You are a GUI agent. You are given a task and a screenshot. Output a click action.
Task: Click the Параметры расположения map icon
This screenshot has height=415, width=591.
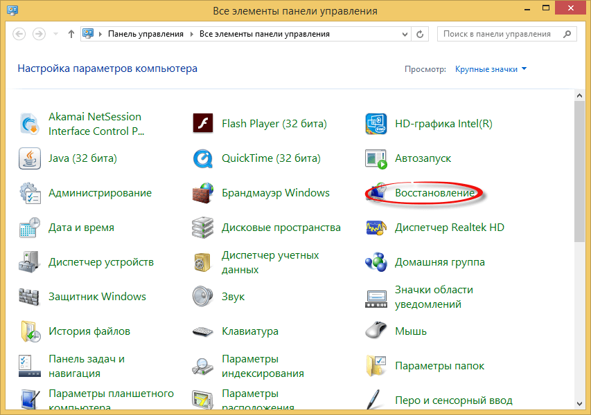click(x=203, y=400)
